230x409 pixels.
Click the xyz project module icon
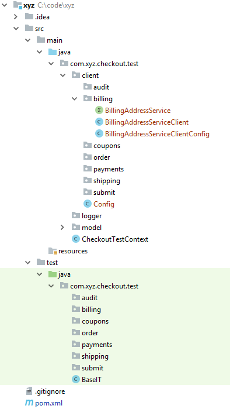(x=18, y=5)
